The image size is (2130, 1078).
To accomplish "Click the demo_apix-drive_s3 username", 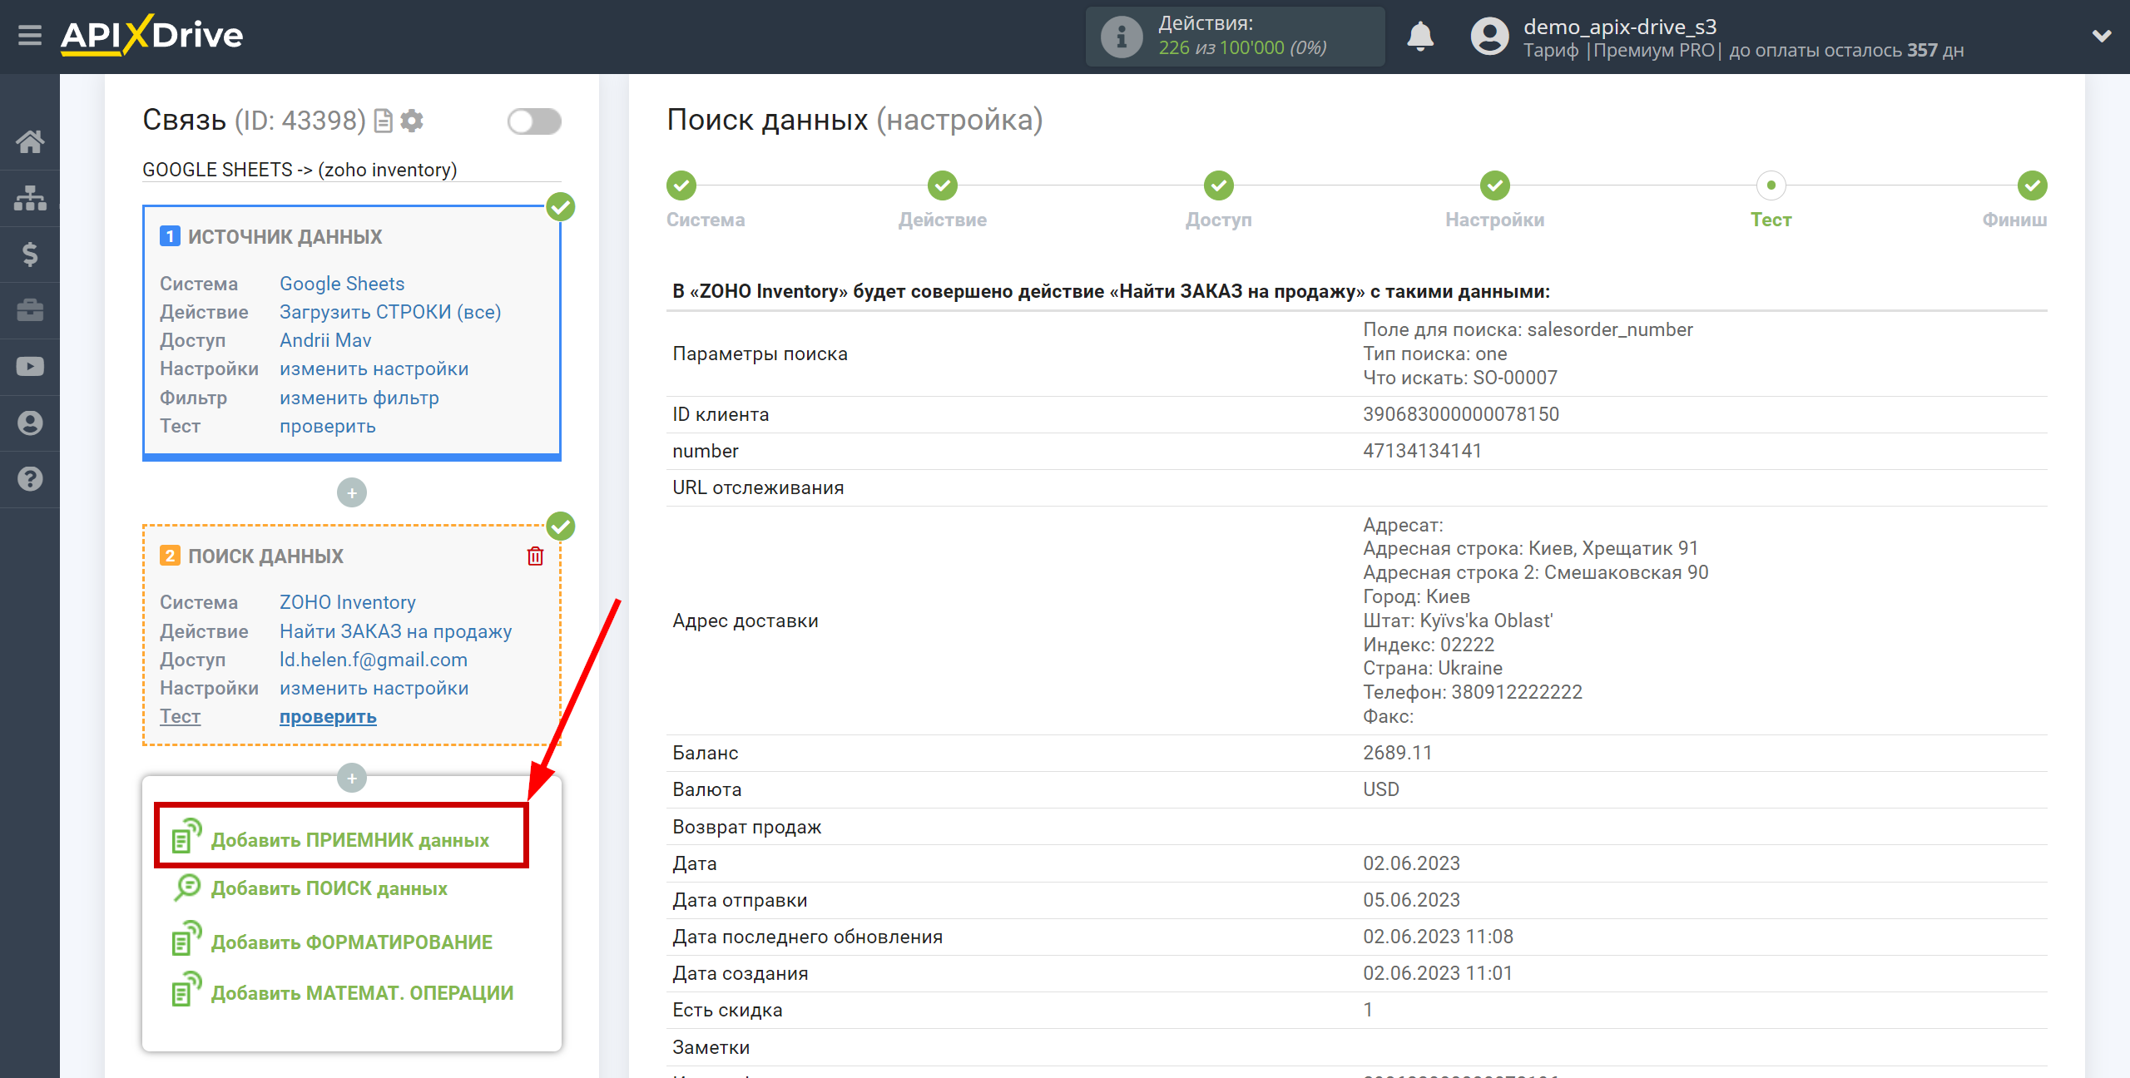I will point(1620,27).
